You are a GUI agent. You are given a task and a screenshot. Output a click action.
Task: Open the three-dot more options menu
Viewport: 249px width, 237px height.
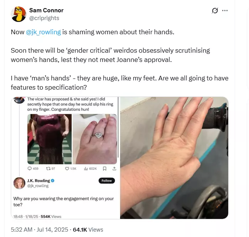coord(225,11)
